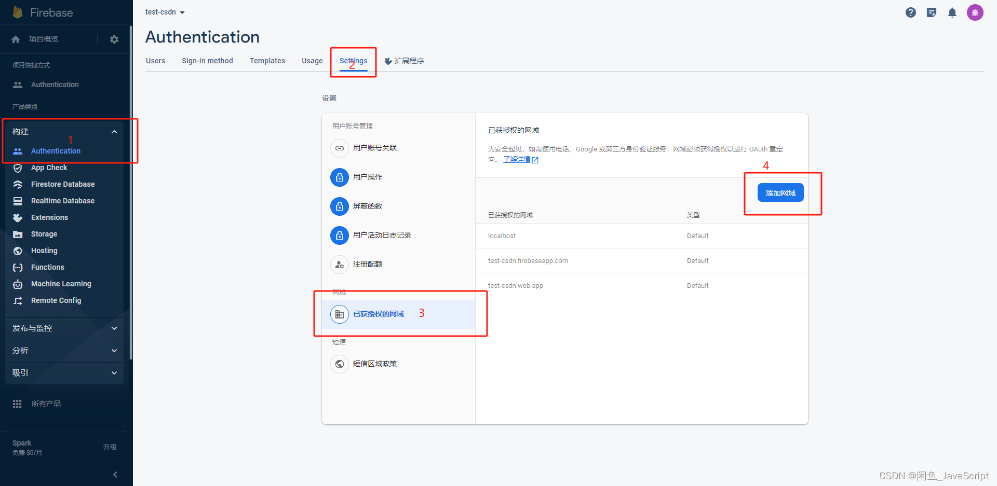
Task: Click the 升级 upgrade link
Action: (110, 447)
